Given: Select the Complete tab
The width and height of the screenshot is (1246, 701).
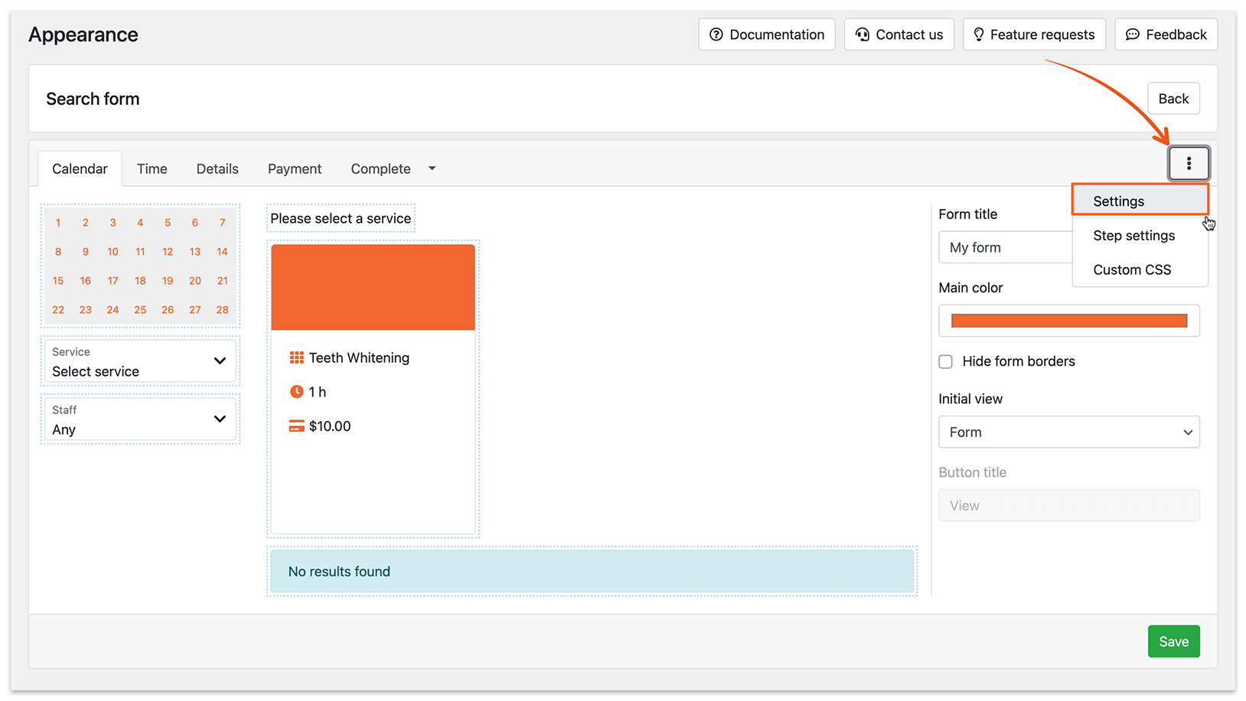Looking at the screenshot, I should [x=380, y=168].
